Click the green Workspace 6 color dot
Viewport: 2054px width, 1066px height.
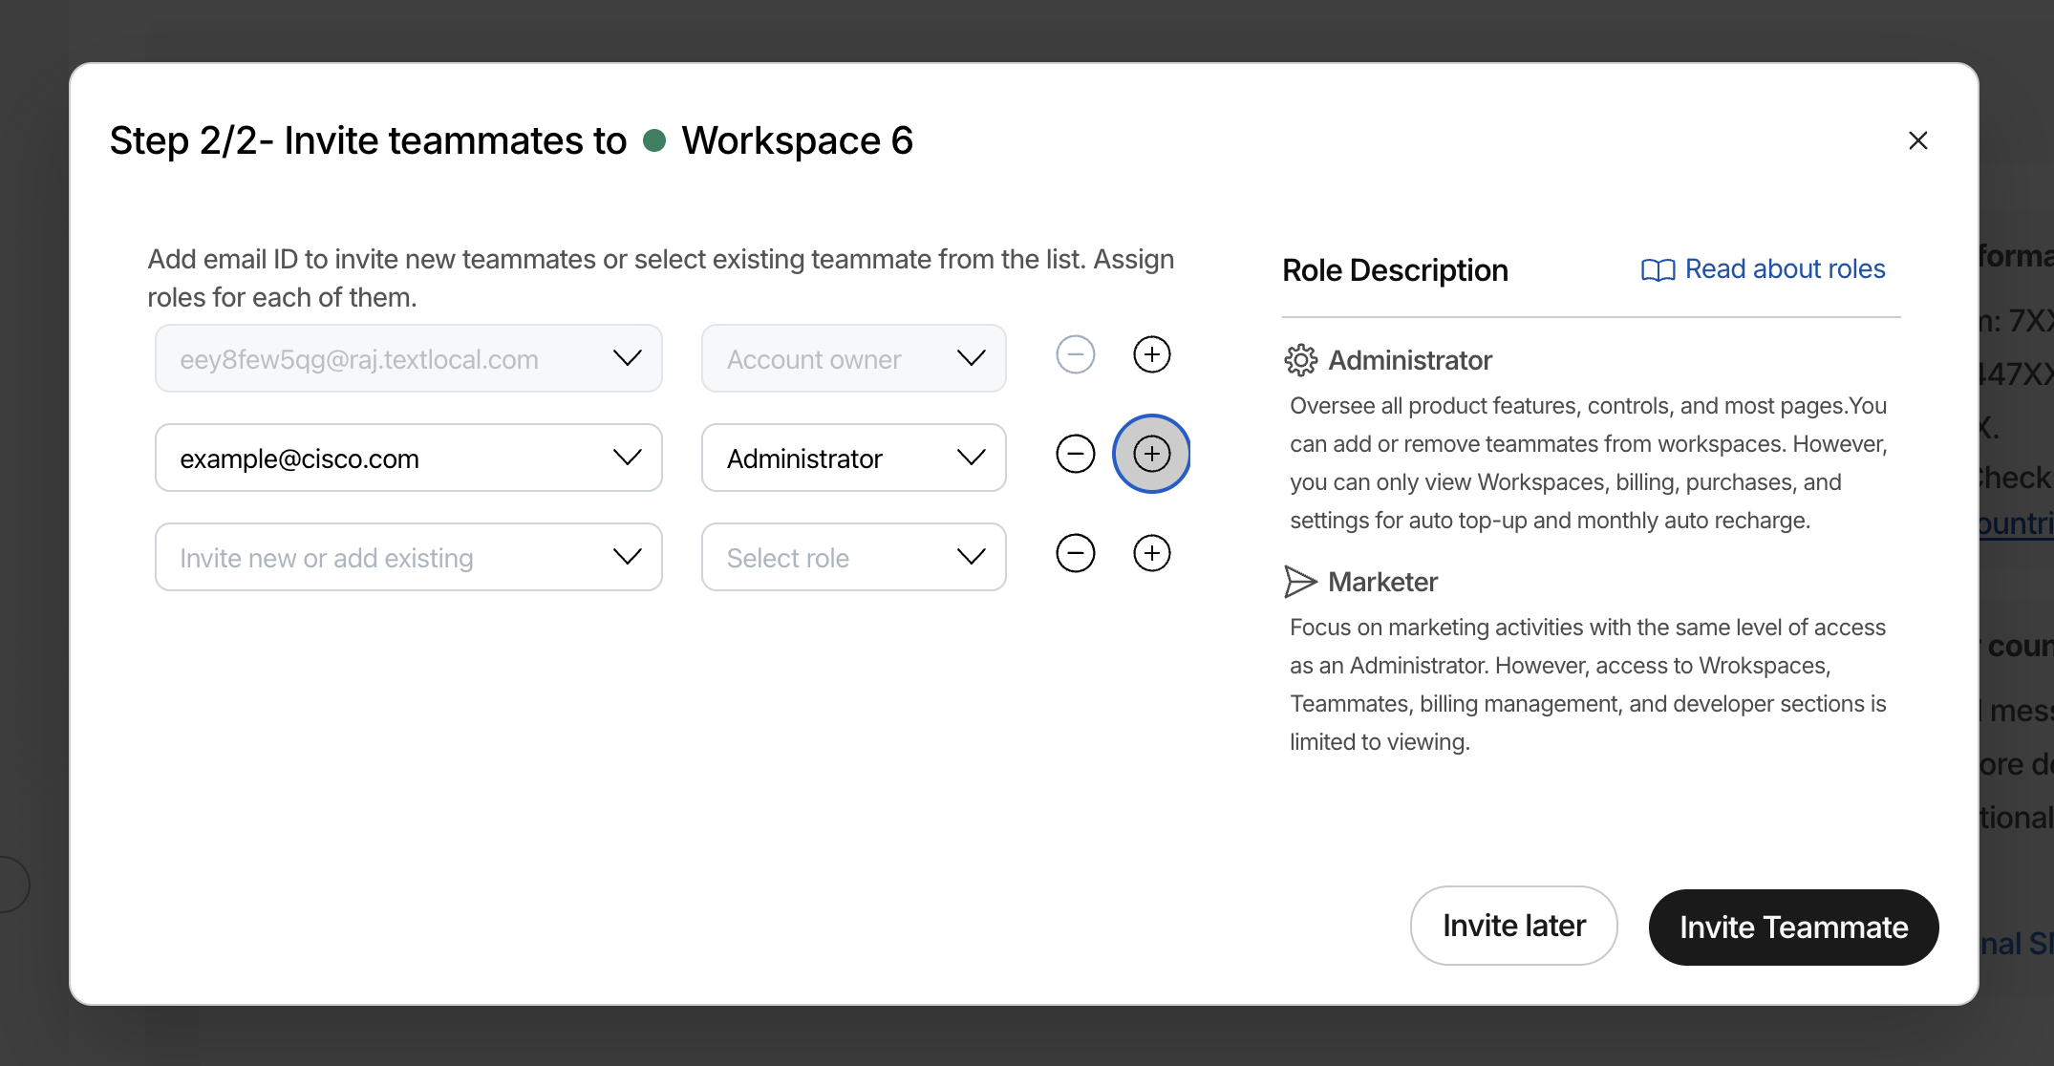tap(654, 140)
